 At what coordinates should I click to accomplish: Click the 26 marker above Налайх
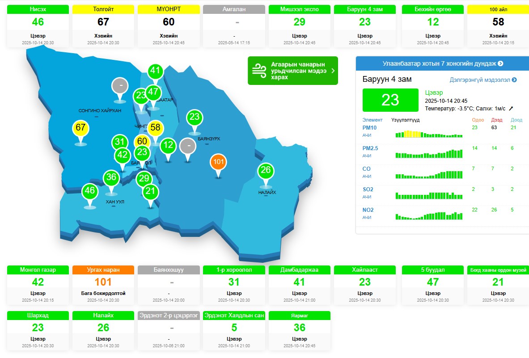[266, 170]
